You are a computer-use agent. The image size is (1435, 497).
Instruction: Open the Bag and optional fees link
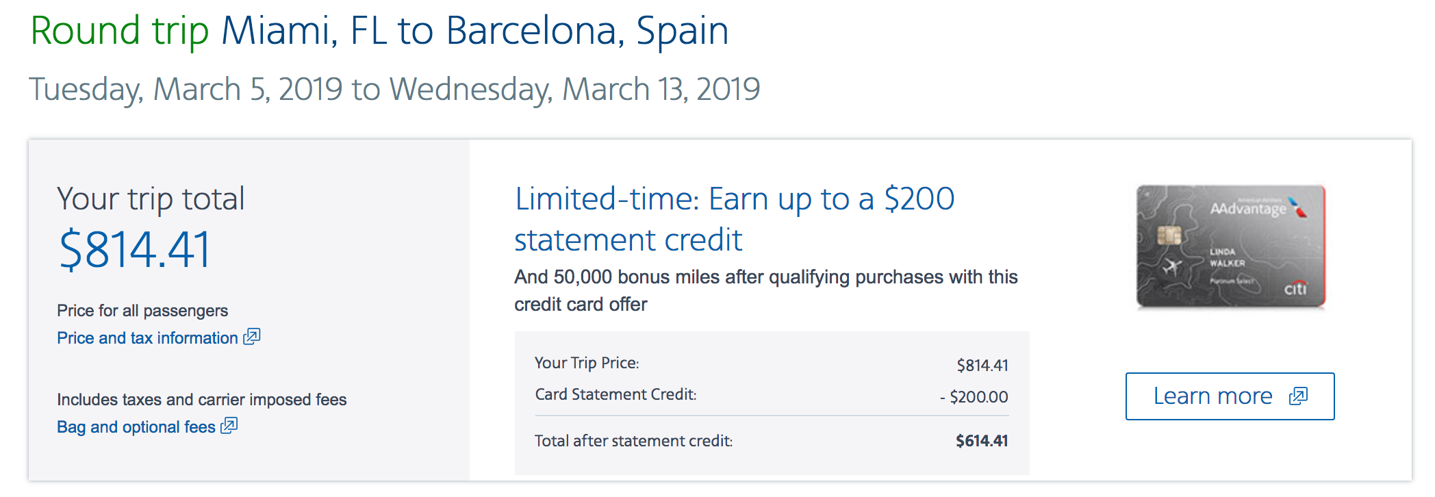point(136,427)
